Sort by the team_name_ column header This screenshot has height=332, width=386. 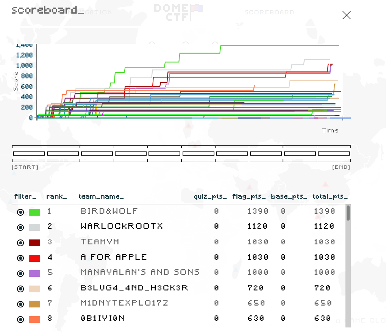[101, 196]
